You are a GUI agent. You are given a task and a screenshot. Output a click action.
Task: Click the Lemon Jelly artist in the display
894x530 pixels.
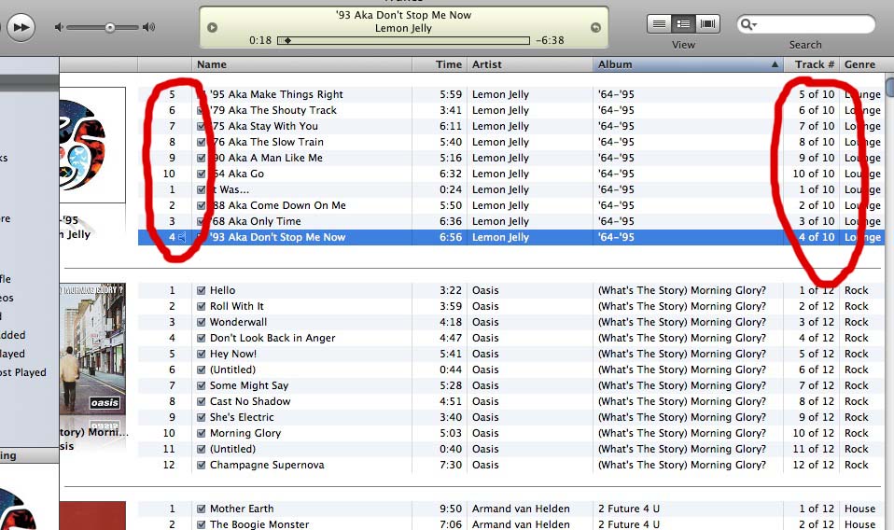(x=403, y=28)
